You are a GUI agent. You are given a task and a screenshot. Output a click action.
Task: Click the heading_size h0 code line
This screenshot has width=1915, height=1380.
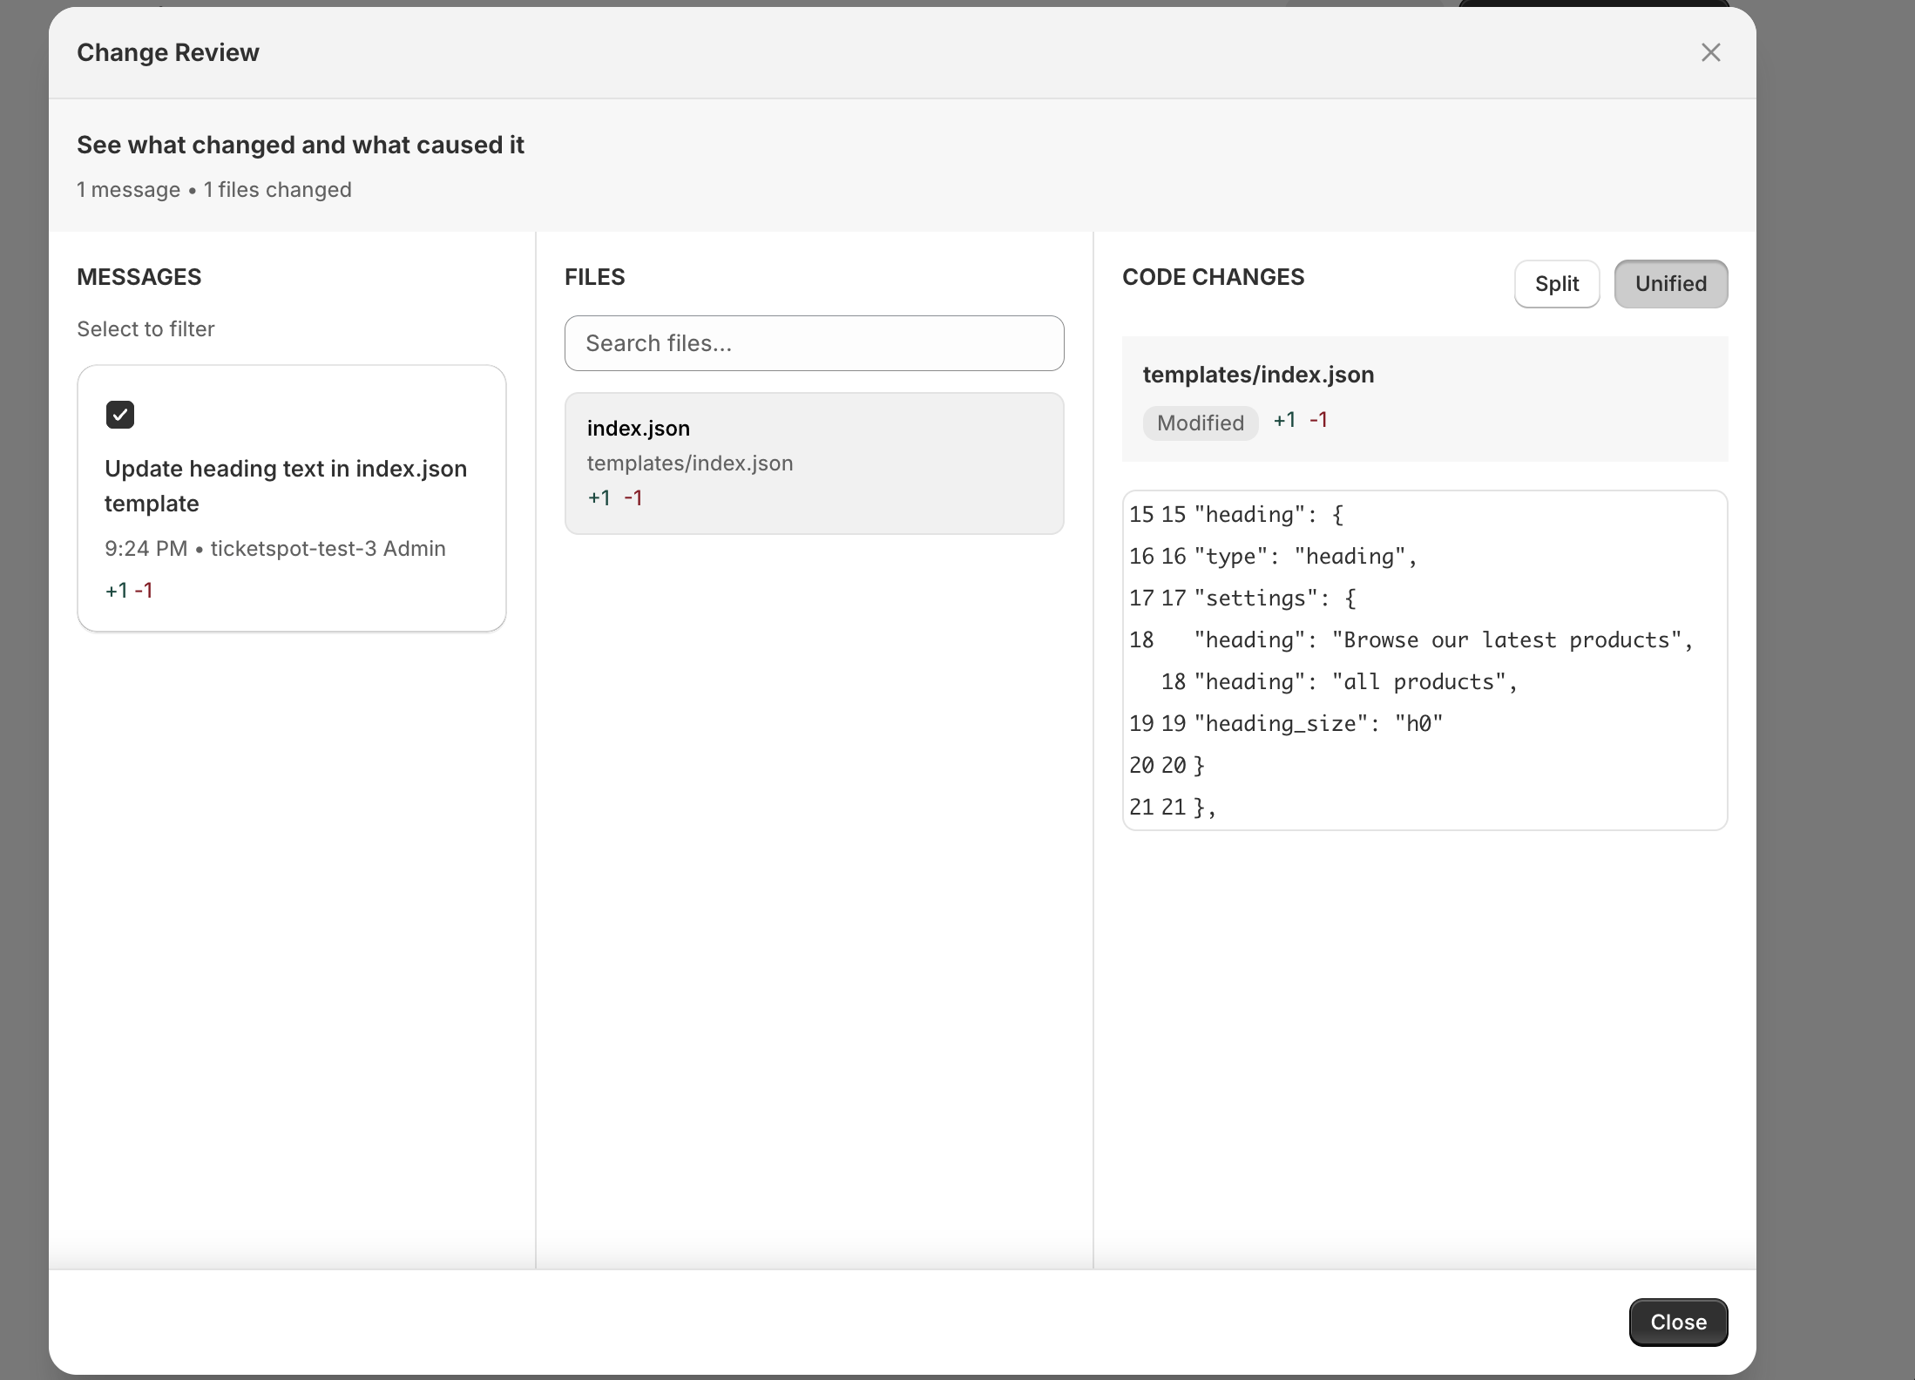pos(1317,724)
